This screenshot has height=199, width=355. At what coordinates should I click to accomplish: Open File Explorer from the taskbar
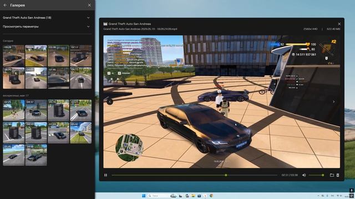[193, 196]
